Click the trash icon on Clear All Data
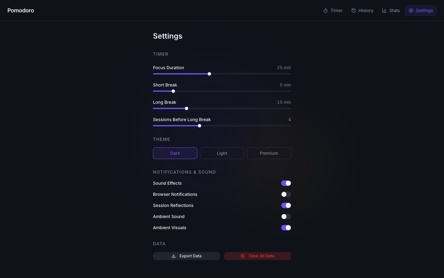Screen dimensions: 444x278 [243, 256]
